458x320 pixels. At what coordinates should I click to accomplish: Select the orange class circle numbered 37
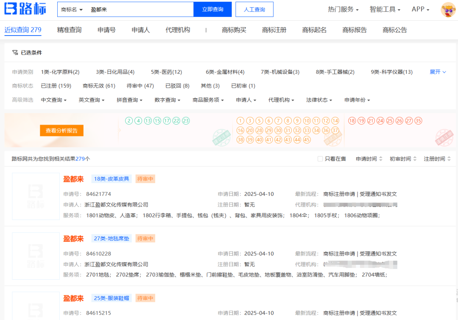(335, 130)
